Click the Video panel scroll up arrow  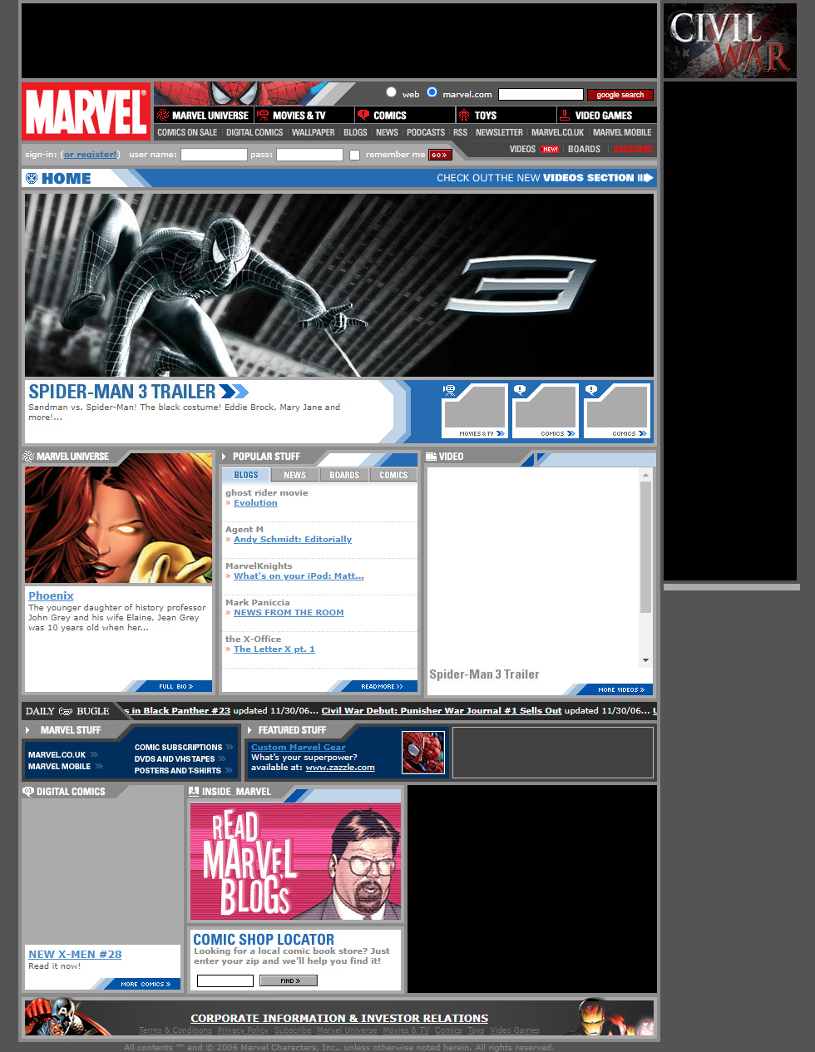click(x=645, y=475)
